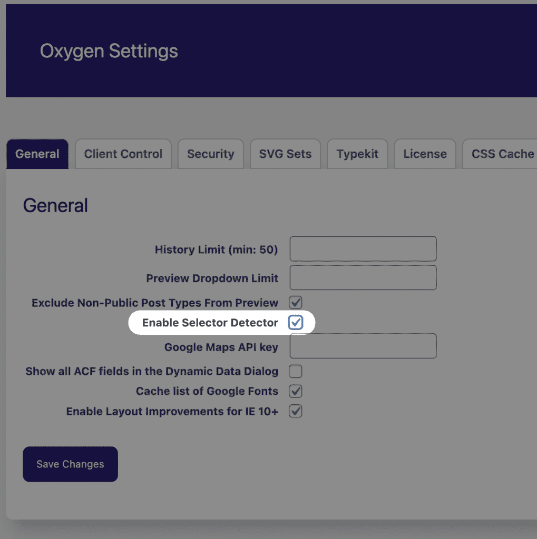
Task: Click the Exclude Non-Public Post Types label
Action: click(155, 303)
